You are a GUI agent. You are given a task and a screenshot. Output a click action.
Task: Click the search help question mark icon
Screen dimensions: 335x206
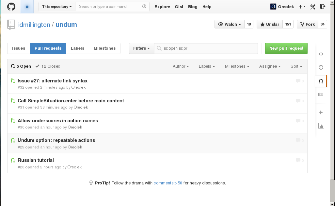coord(144,7)
